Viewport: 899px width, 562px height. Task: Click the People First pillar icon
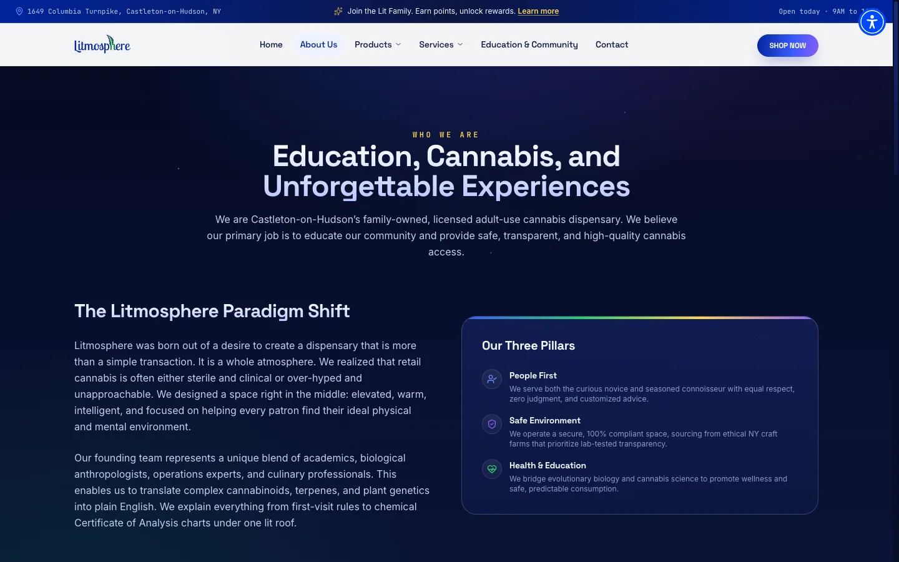(492, 379)
